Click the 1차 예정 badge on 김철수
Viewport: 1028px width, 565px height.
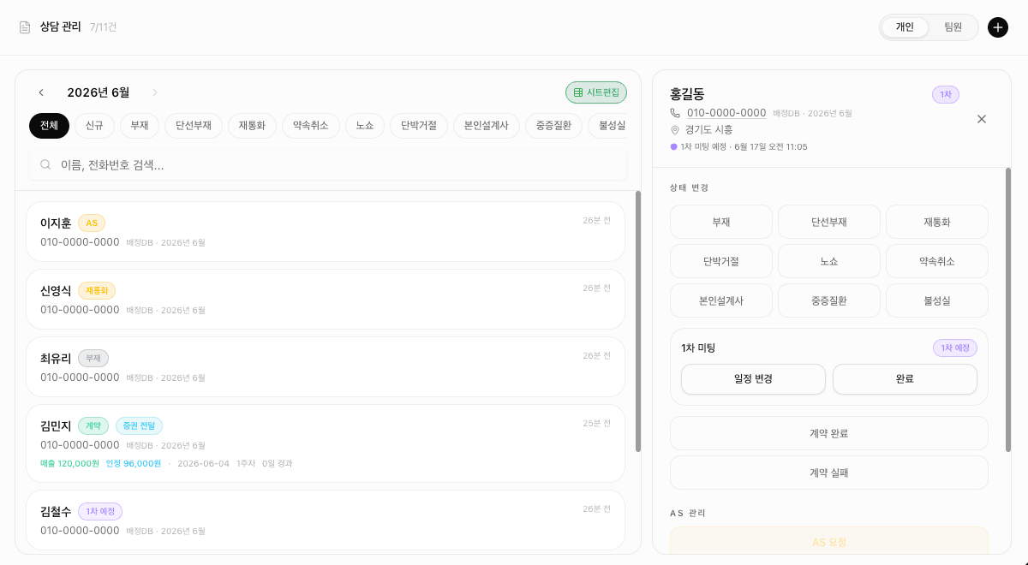[100, 511]
